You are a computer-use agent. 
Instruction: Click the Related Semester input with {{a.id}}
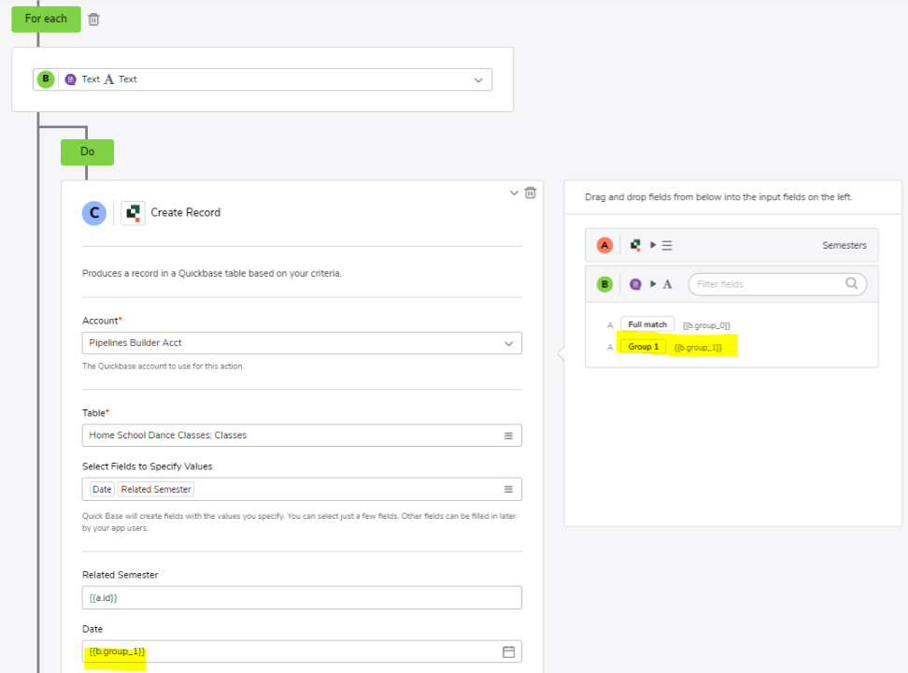[302, 597]
